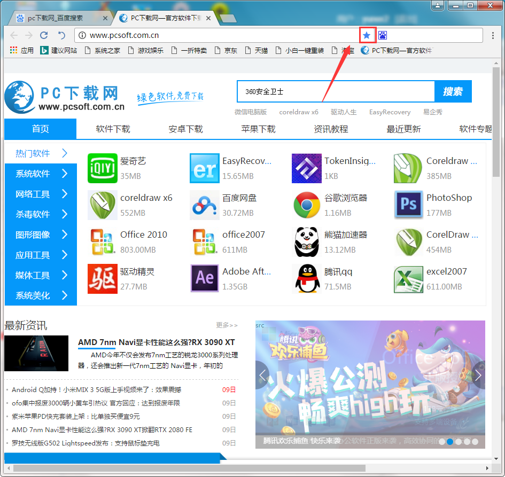Viewport: 505px width, 477px height.
Task: Select the second carousel dot indicator
Action: 450,442
